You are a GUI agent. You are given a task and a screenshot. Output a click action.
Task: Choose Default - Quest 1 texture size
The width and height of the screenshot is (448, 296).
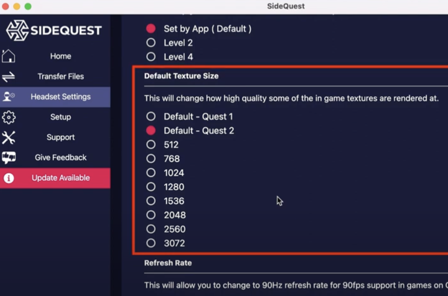click(x=151, y=116)
